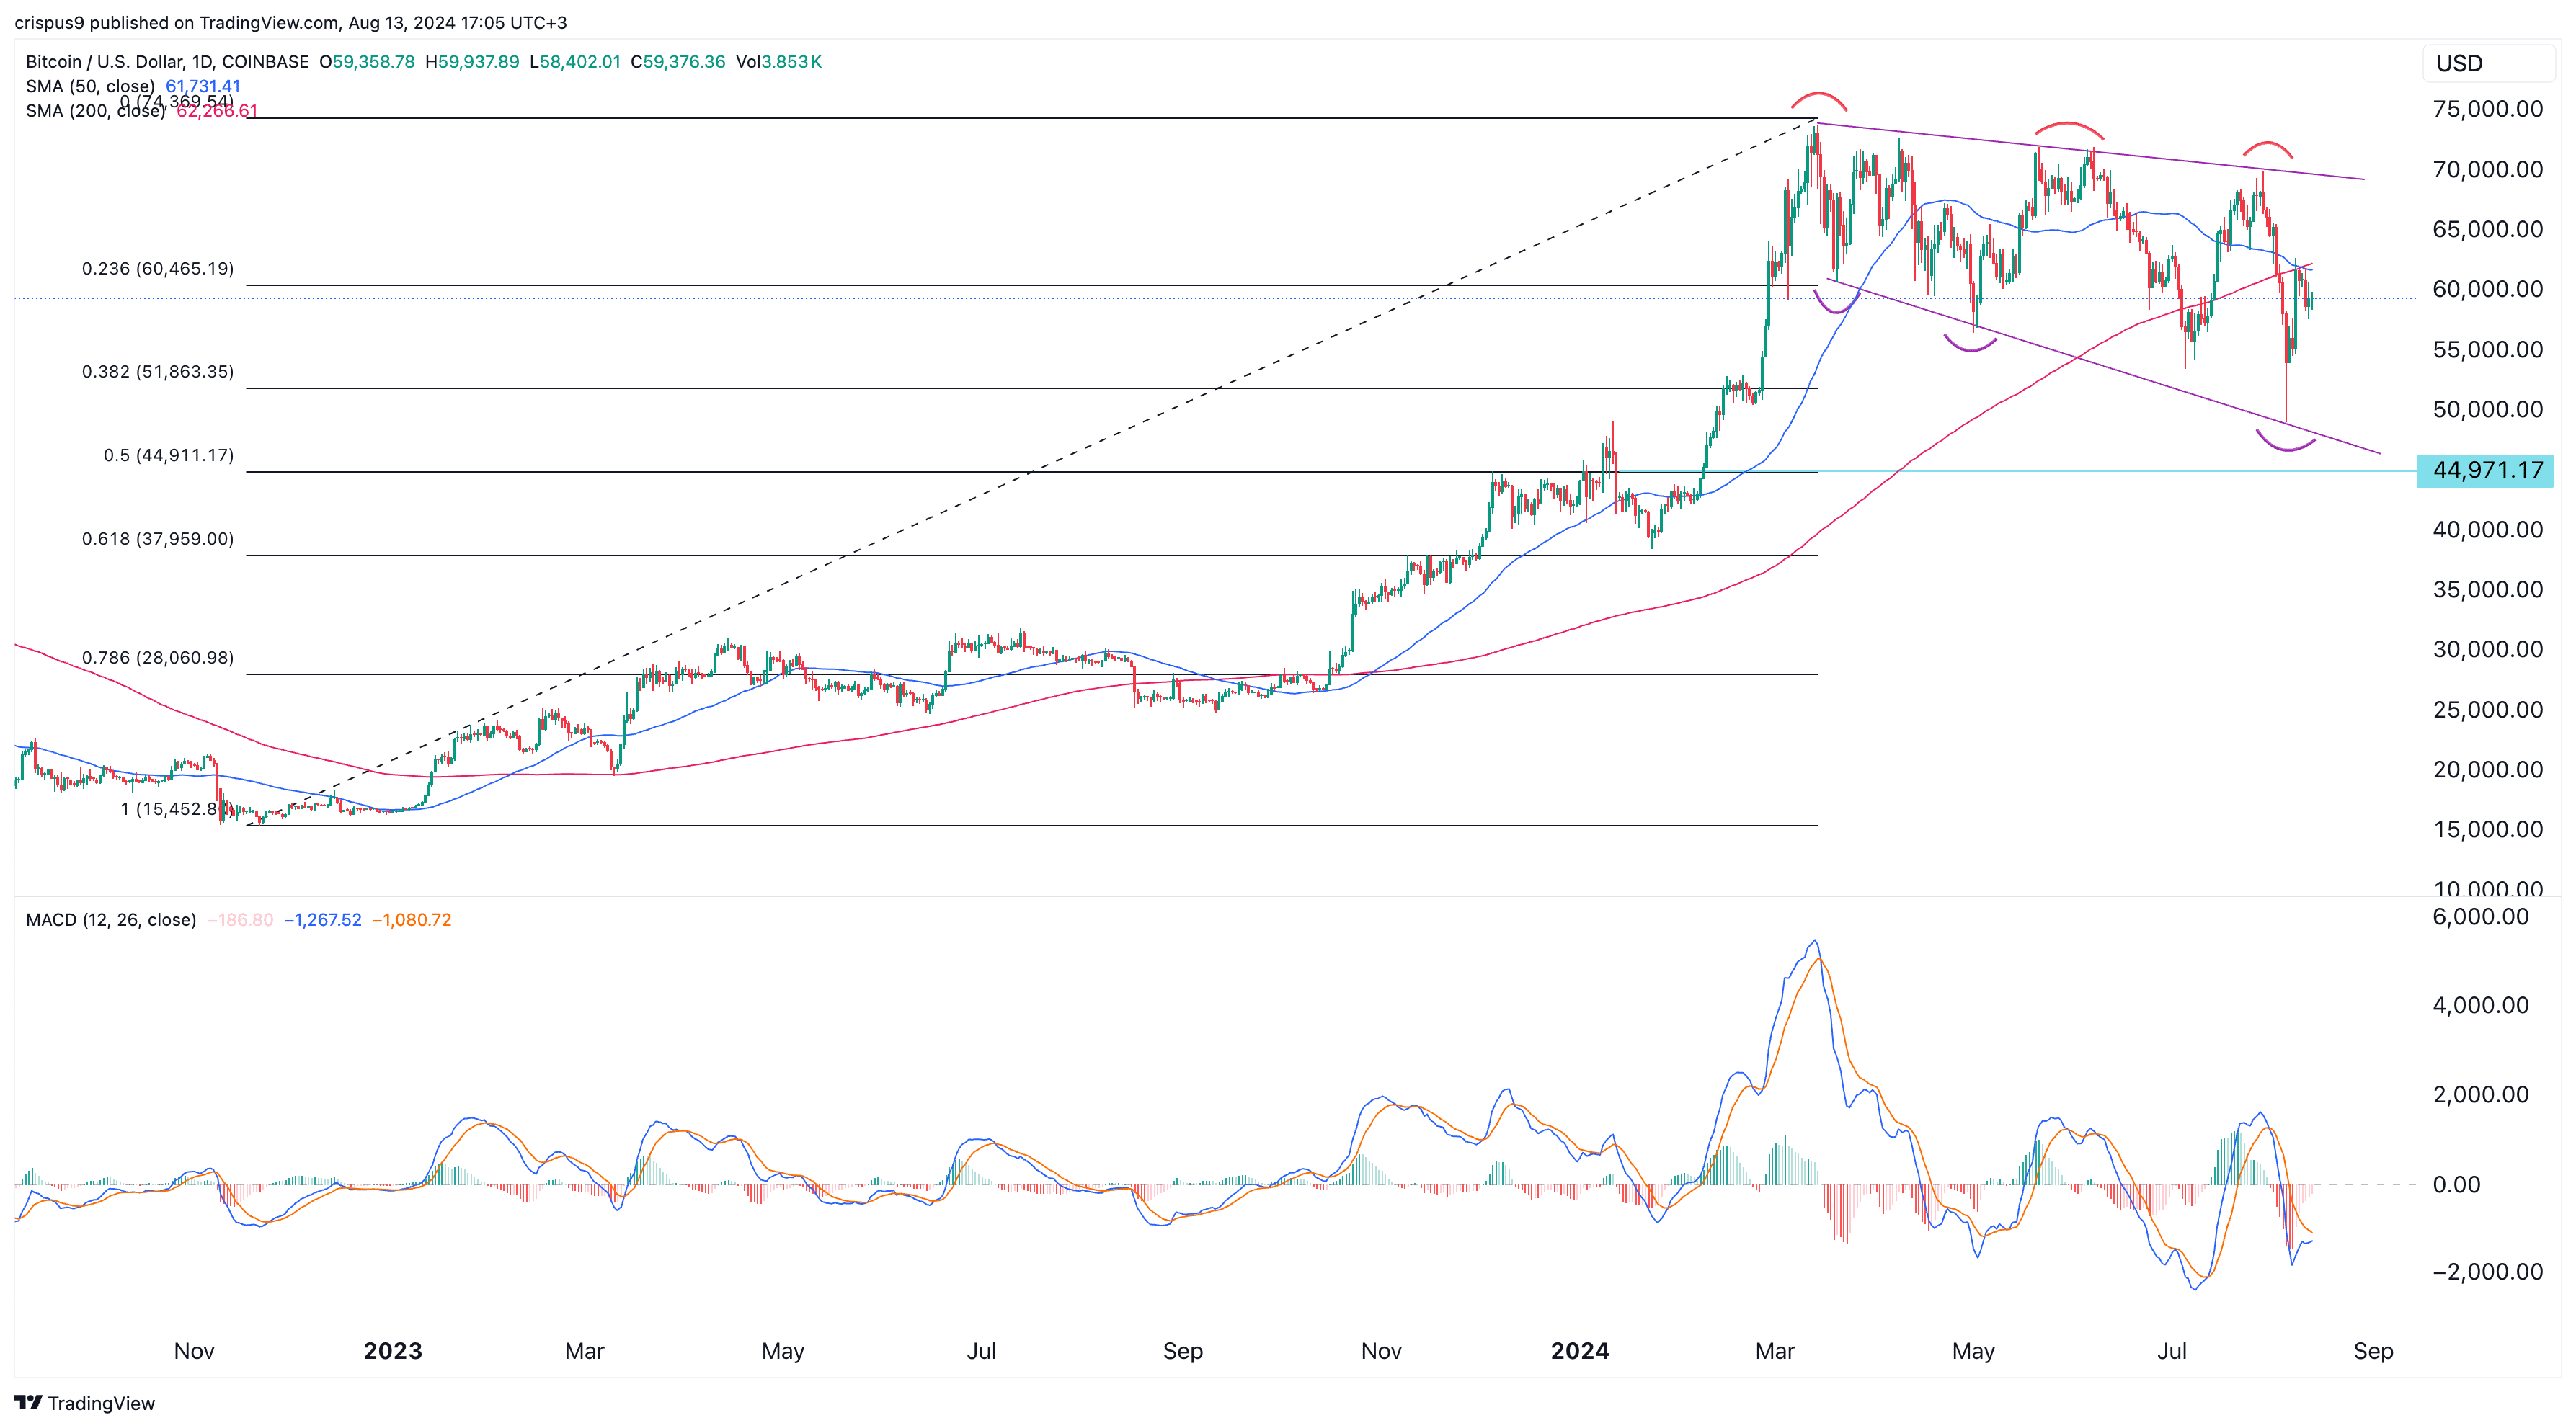Click the low price L58,402.01
The image size is (2576, 1428).
click(x=575, y=62)
